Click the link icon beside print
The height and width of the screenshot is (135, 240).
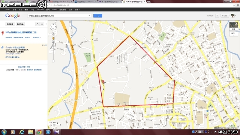[42, 24]
